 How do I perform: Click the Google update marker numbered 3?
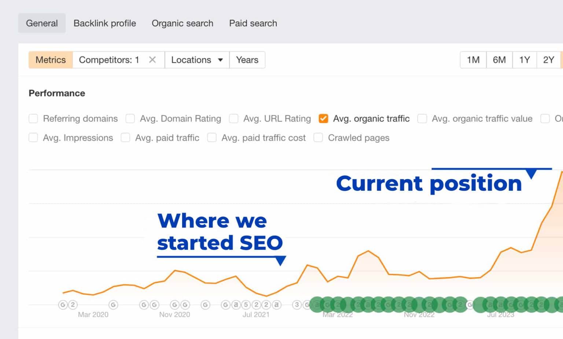click(297, 305)
